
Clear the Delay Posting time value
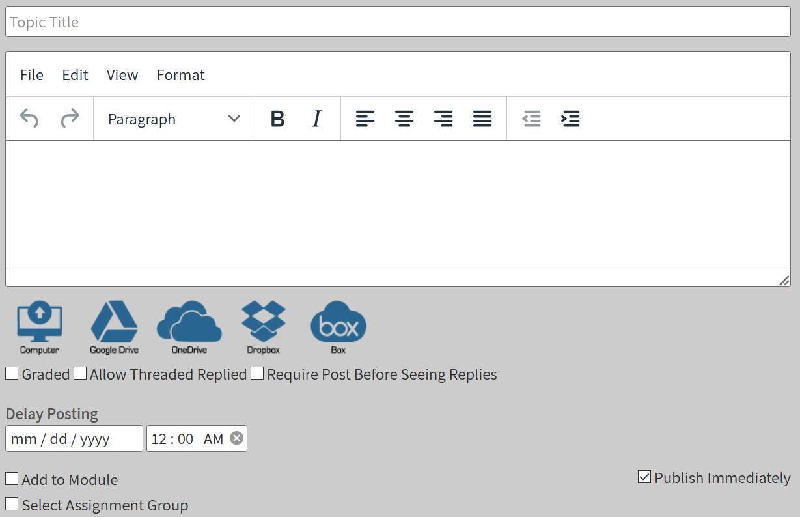point(237,438)
